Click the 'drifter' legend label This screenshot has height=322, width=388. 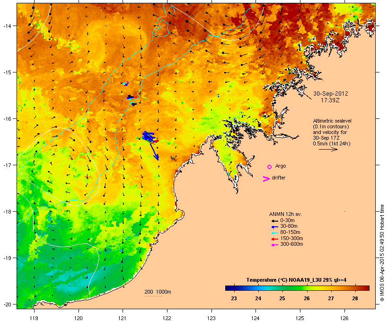click(x=278, y=178)
